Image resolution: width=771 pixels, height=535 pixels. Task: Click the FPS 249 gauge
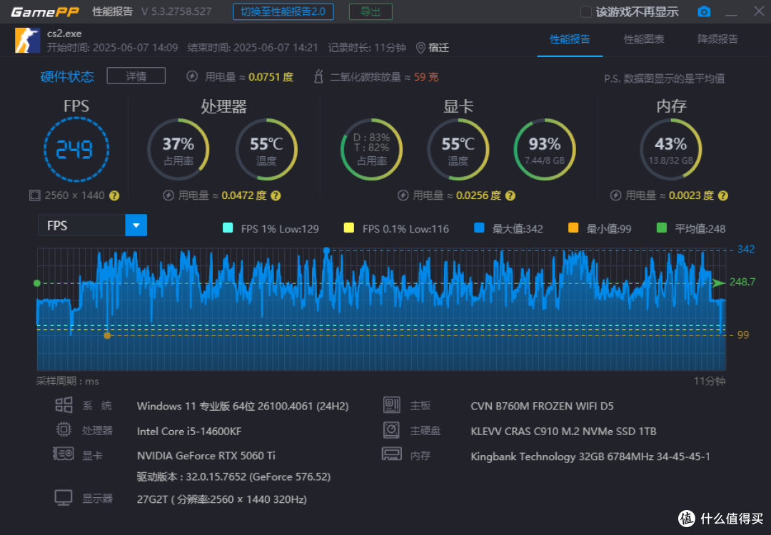pos(76,149)
